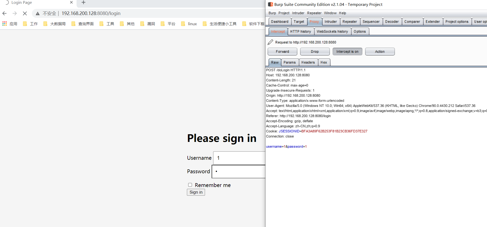Open a new browser tab with plus icon
This screenshot has width=487, height=227.
83,3
